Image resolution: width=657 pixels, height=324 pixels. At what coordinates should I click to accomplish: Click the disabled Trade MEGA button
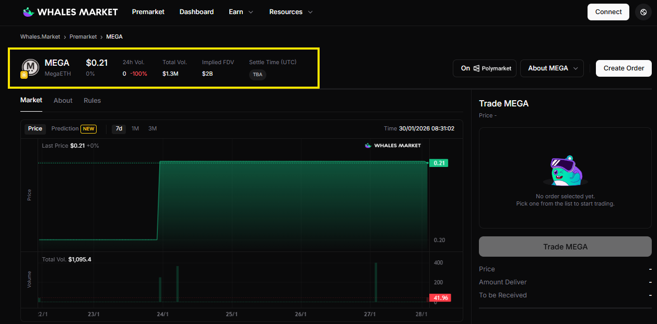[565, 246]
